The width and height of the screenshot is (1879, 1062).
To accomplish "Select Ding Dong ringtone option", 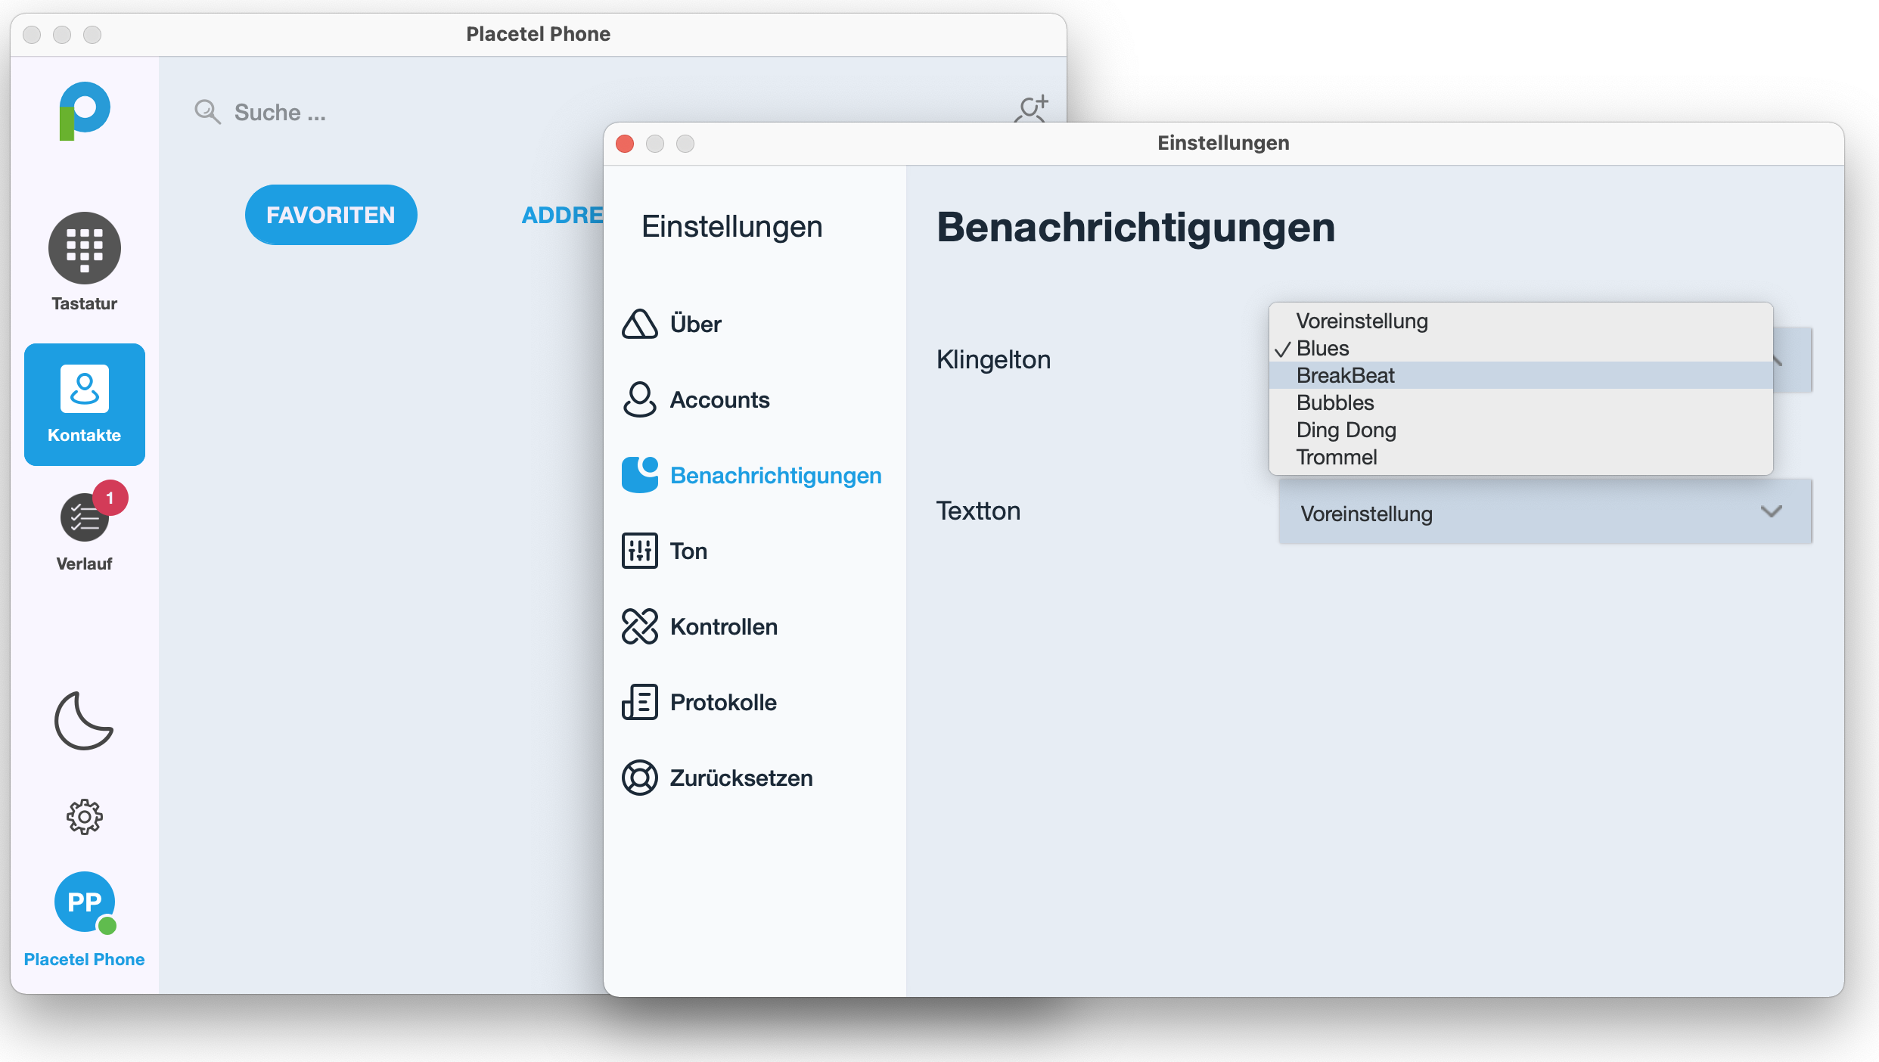I will tap(1346, 430).
